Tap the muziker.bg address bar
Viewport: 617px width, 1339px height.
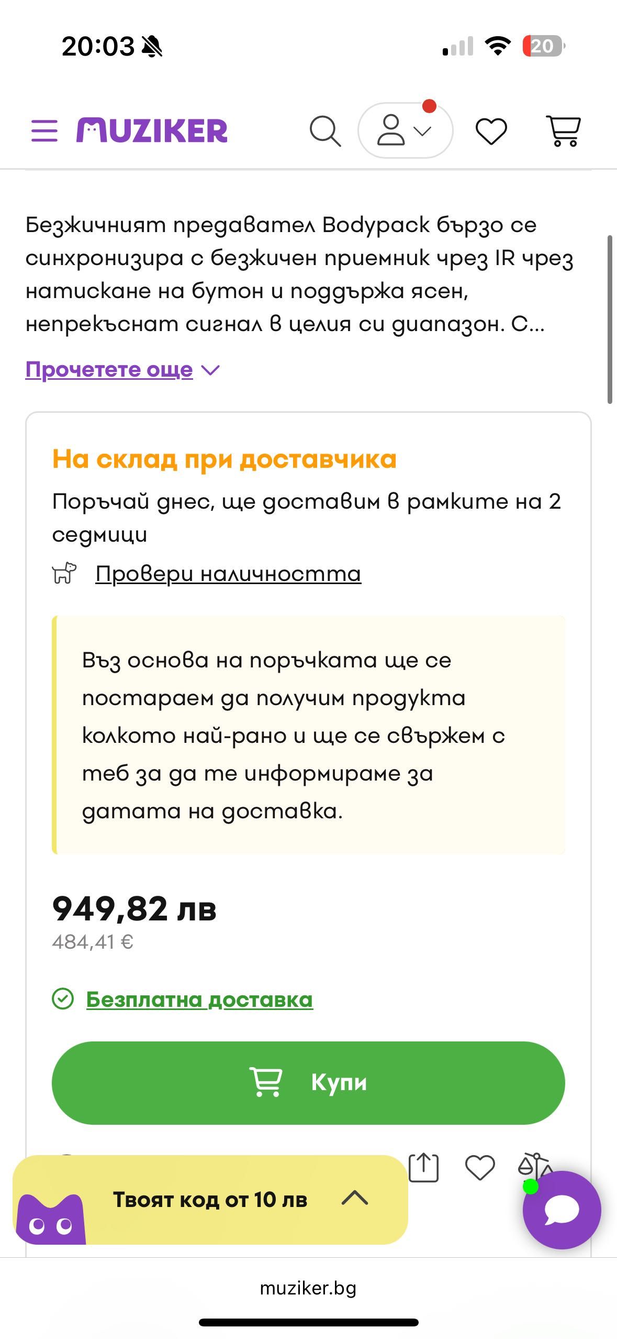point(308,1288)
